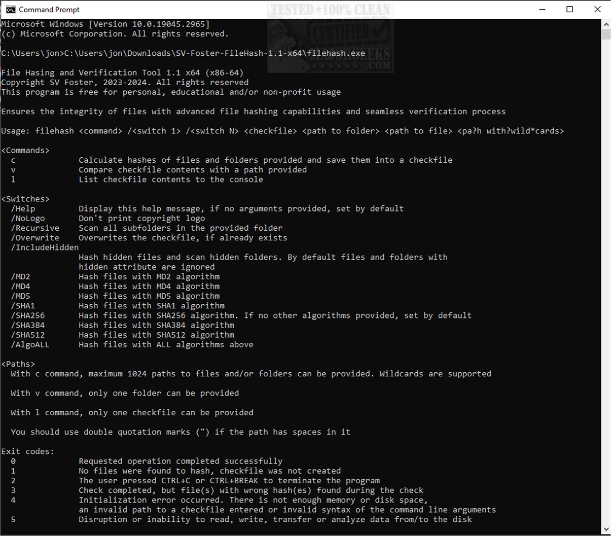Click the <Commands> section heading

point(25,151)
